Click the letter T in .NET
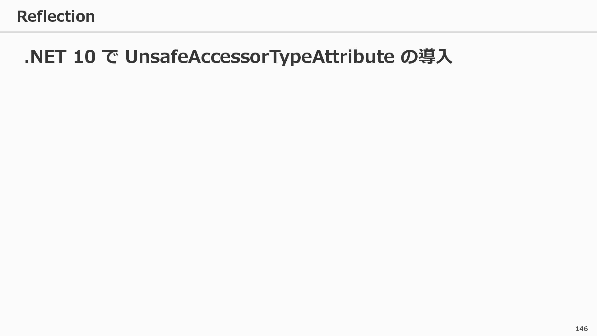Image resolution: width=597 pixels, height=336 pixels. [60, 57]
